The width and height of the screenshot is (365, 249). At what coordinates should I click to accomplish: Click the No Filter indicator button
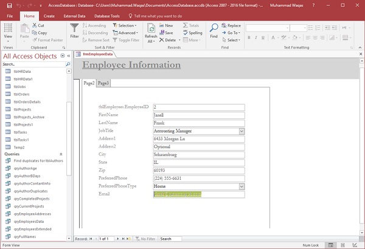click(x=145, y=239)
